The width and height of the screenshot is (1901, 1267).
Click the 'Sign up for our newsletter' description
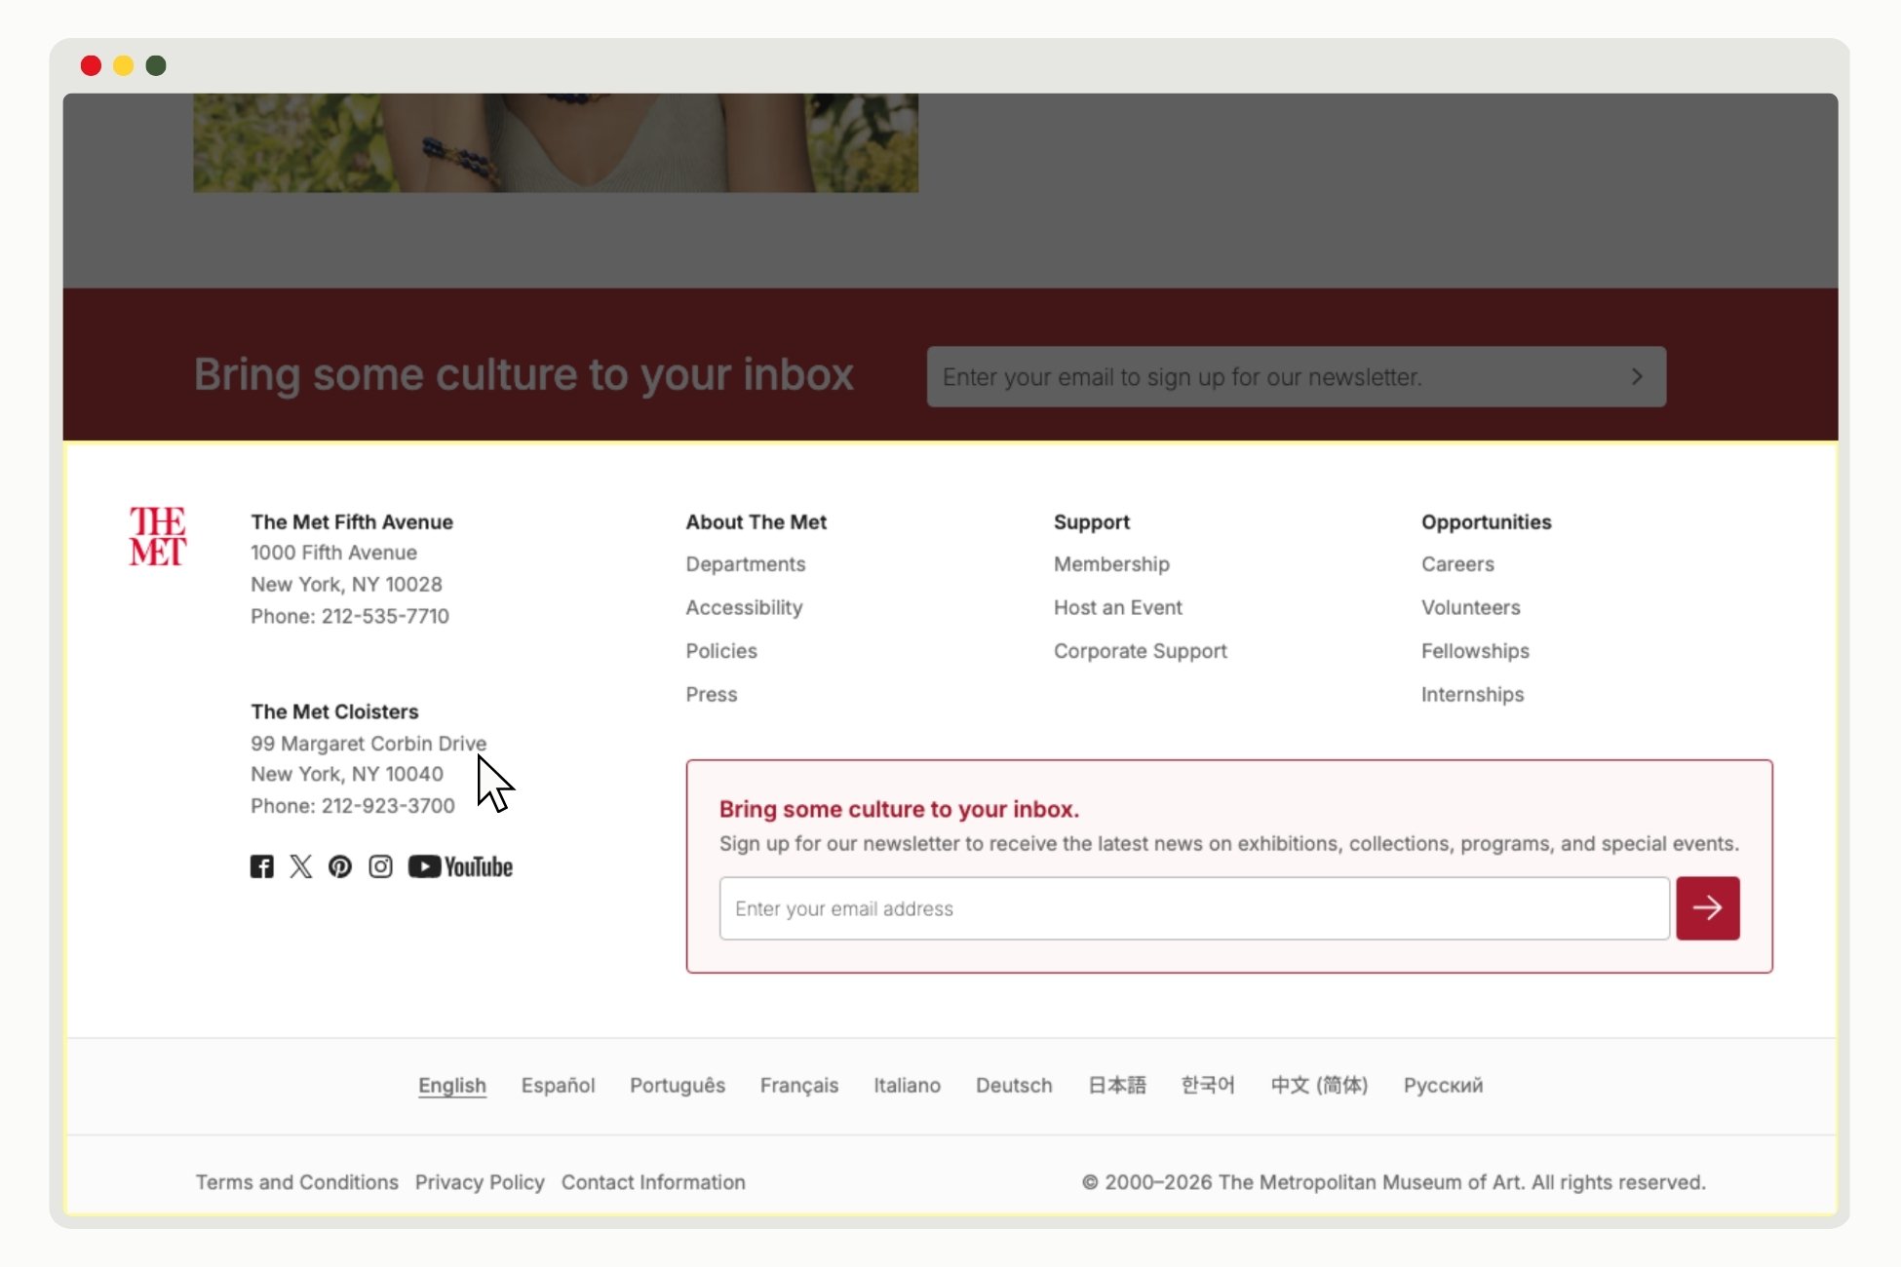point(1229,844)
